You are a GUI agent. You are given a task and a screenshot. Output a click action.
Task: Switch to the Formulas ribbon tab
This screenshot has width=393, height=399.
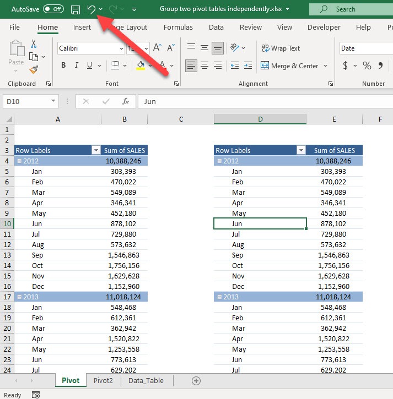tap(178, 27)
